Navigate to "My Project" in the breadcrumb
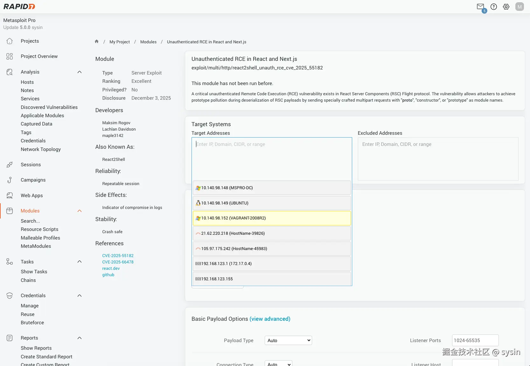This screenshot has height=366, width=530. click(120, 42)
